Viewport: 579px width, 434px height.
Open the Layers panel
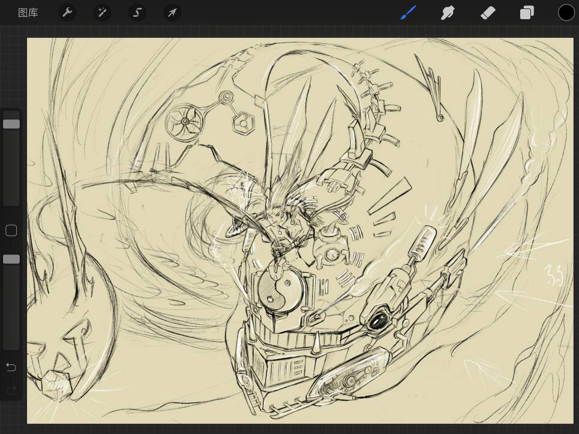(x=527, y=13)
